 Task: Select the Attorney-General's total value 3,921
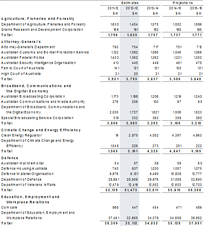point(113,79)
